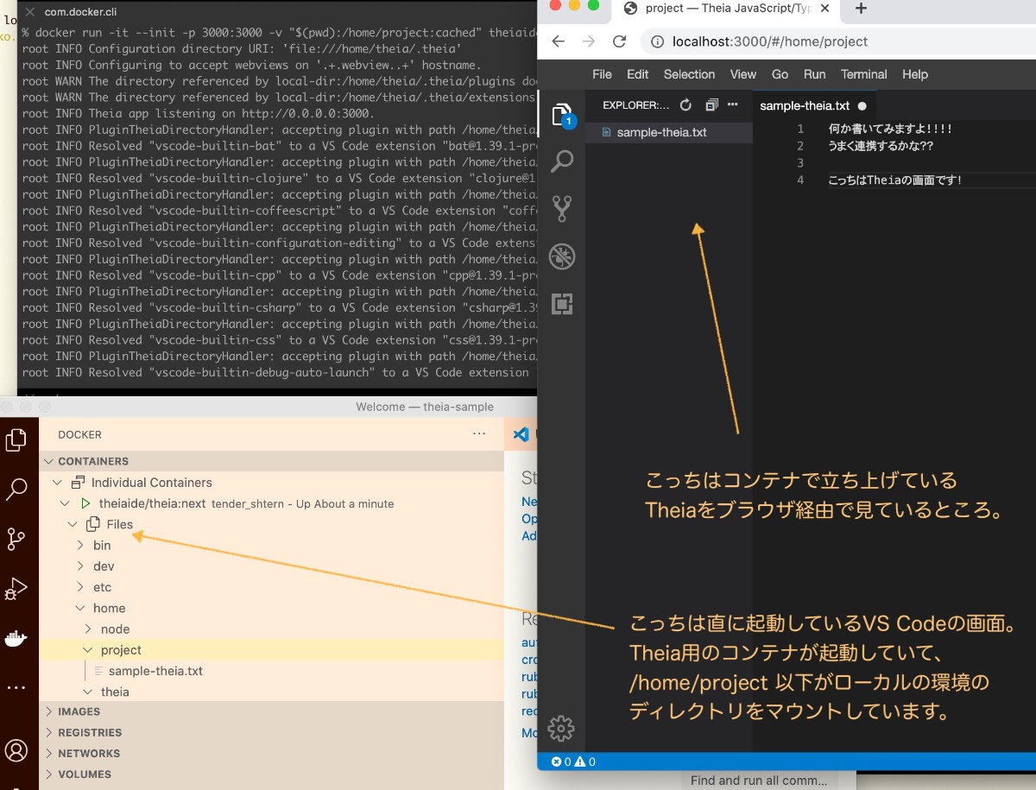Click browser address bar localhost:3000

[x=771, y=41]
